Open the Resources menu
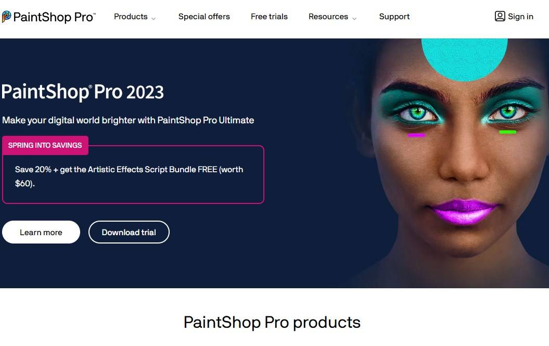This screenshot has width=549, height=346. (328, 17)
